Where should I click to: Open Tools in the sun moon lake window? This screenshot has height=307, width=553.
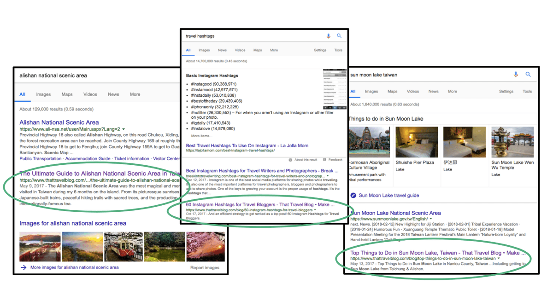point(527,92)
